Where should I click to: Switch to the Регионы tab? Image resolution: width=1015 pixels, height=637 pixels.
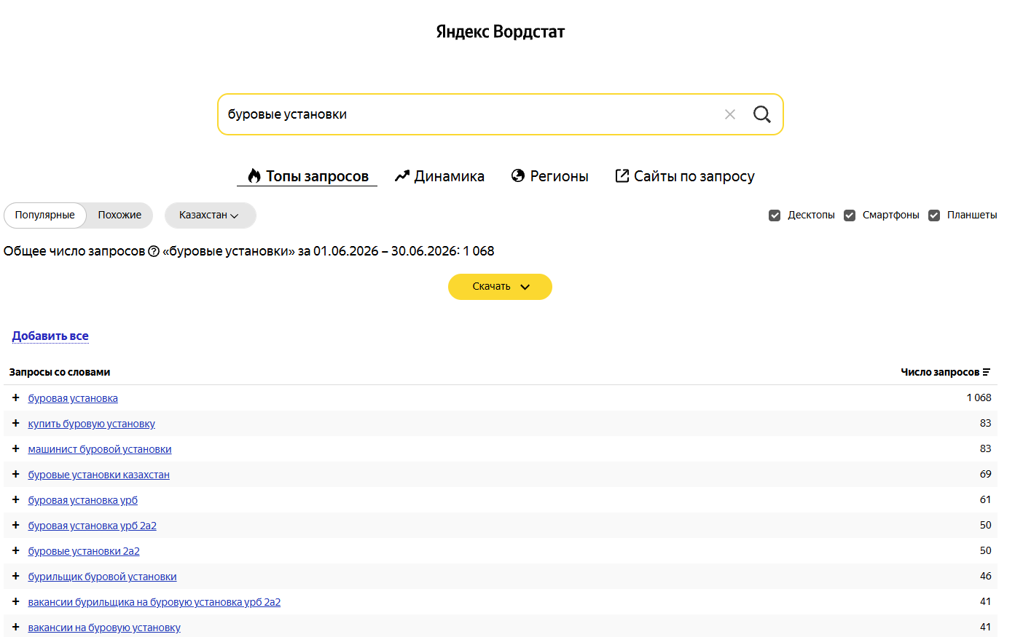click(x=550, y=176)
